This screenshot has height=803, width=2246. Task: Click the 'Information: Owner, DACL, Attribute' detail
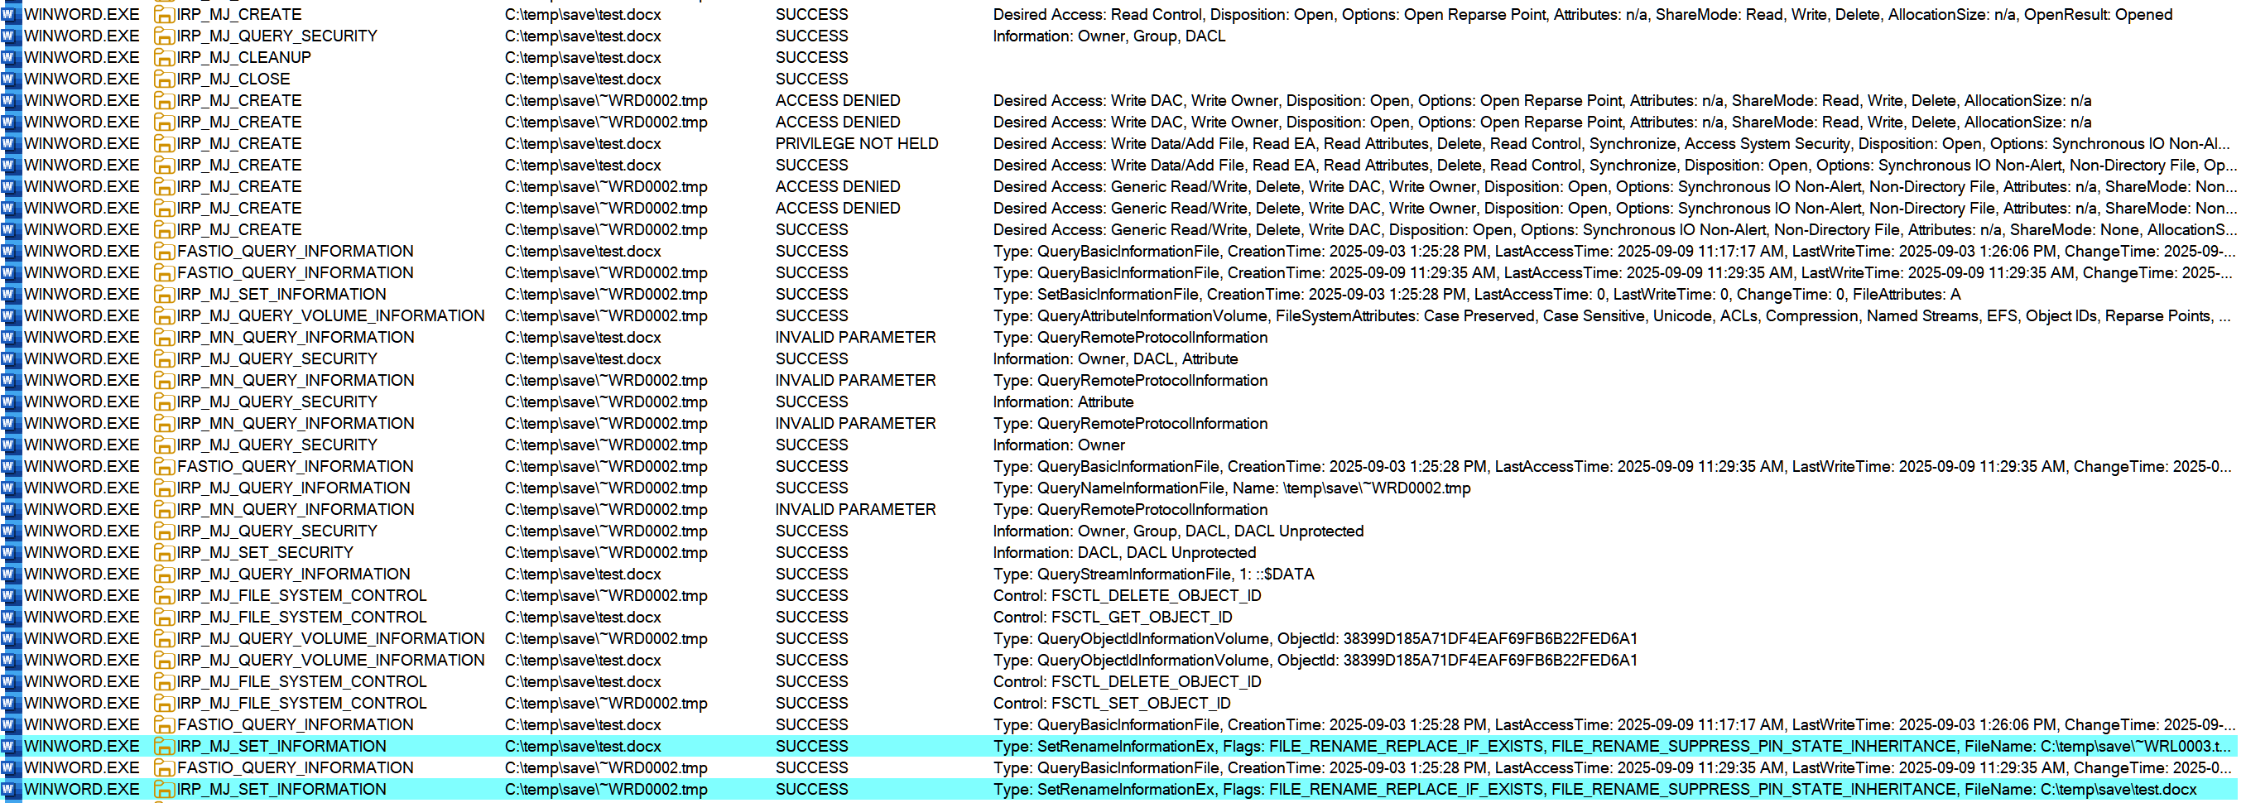(x=1114, y=359)
